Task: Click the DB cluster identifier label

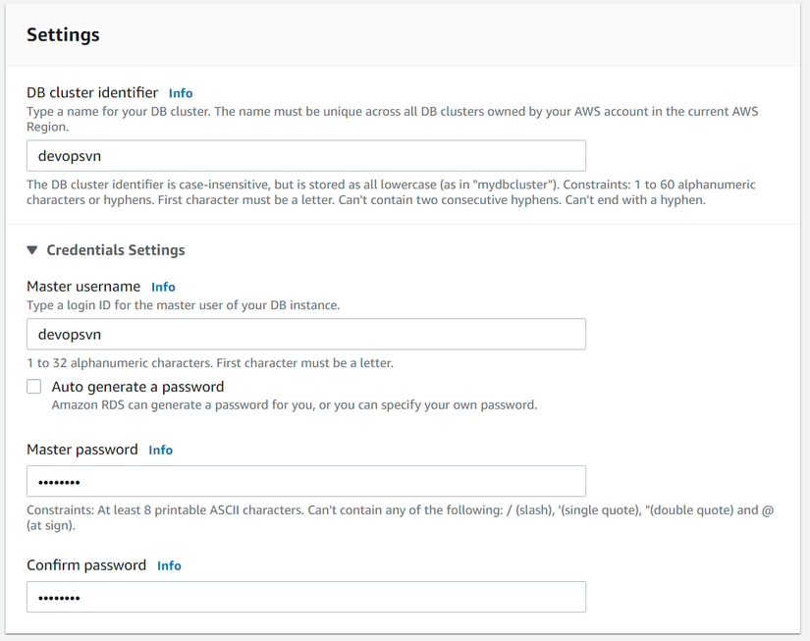Action: click(92, 92)
